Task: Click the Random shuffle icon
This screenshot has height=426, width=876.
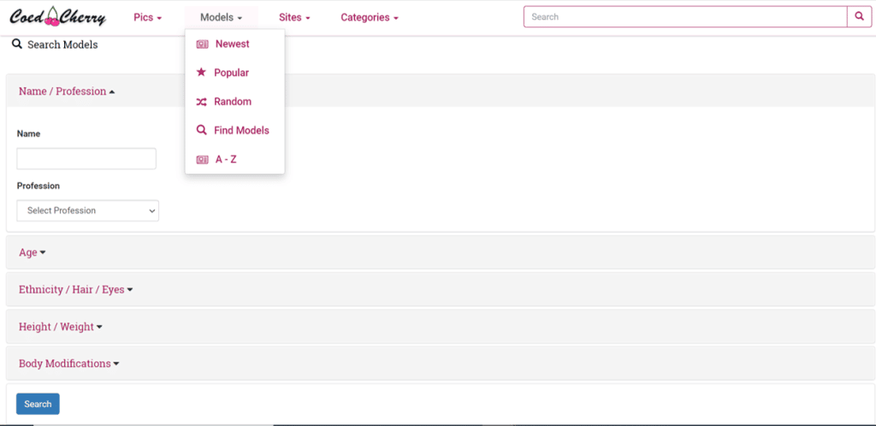Action: click(x=201, y=102)
